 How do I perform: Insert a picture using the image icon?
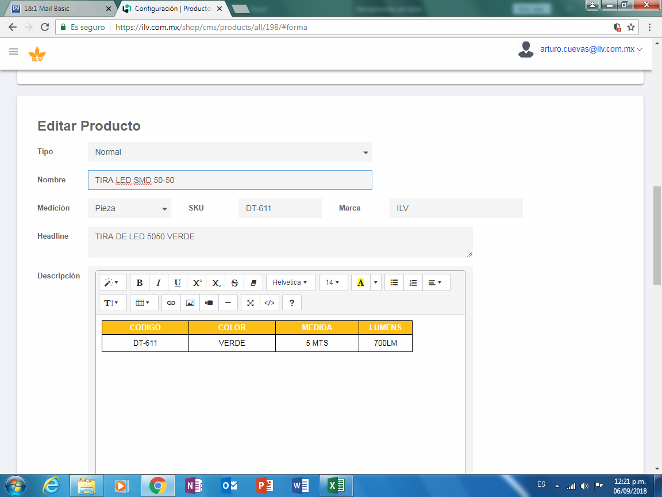pyautogui.click(x=190, y=303)
